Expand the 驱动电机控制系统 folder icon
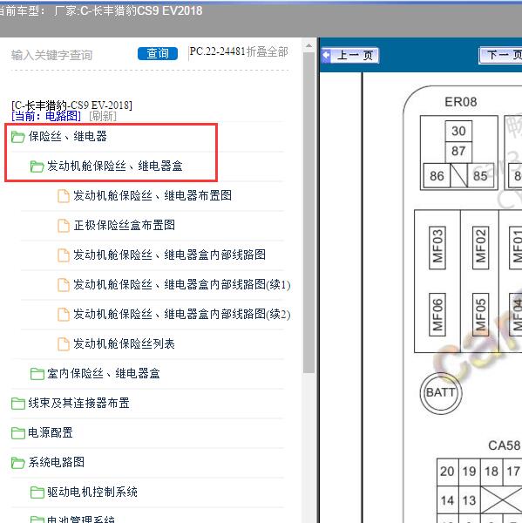Image resolution: width=522 pixels, height=523 pixels. point(37,492)
